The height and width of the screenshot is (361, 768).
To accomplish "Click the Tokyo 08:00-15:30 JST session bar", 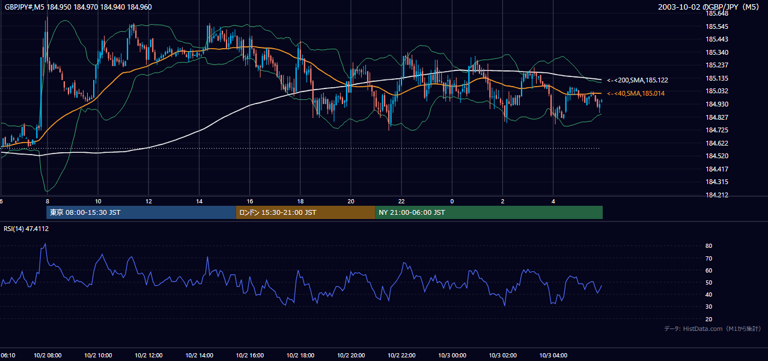I will pyautogui.click(x=141, y=212).
